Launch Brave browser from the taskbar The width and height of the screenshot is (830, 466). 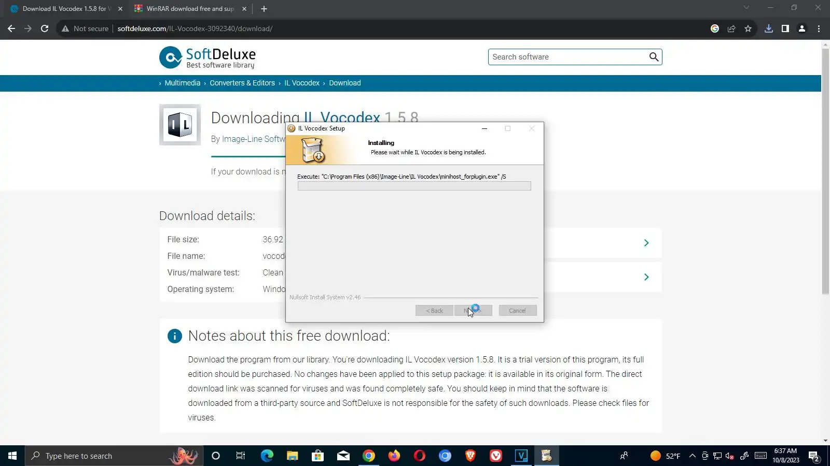point(471,456)
